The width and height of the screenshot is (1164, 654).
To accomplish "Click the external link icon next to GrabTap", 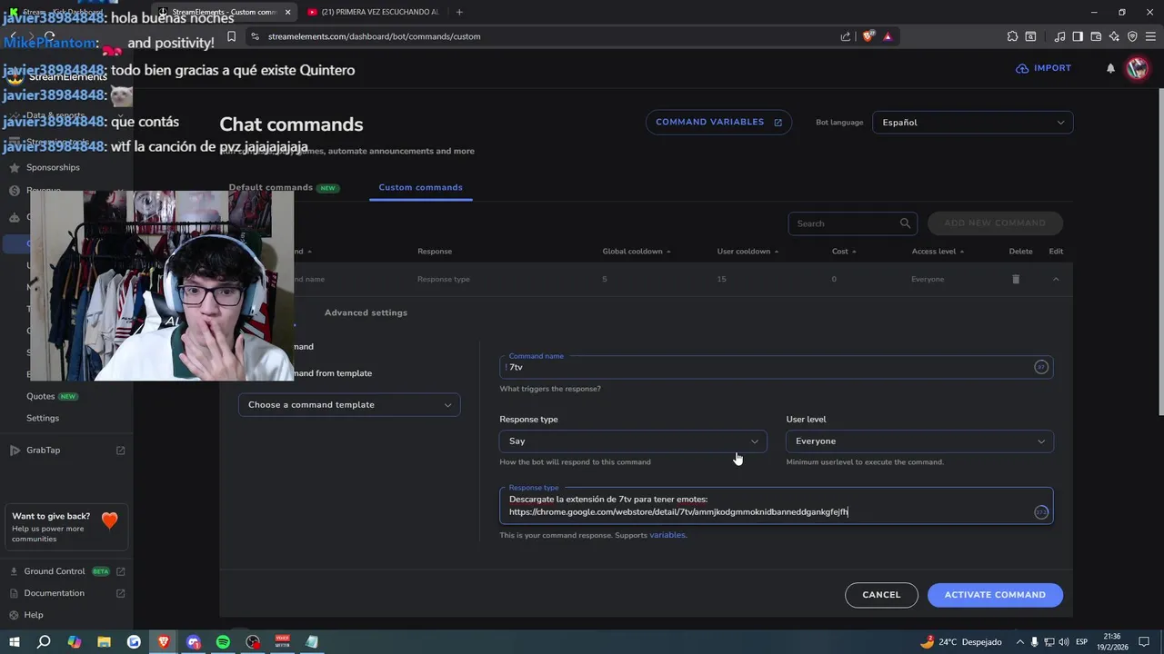I will [121, 451].
